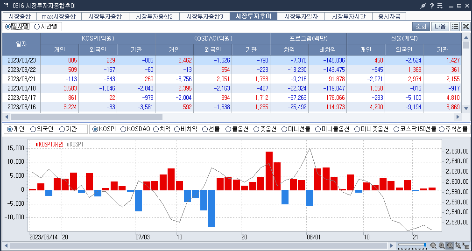Click the auto-fit zoom magnifier icon
The width and height of the screenshot is (472, 251).
click(x=450, y=245)
